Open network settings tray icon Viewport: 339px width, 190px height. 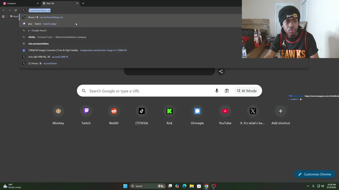click(318, 186)
